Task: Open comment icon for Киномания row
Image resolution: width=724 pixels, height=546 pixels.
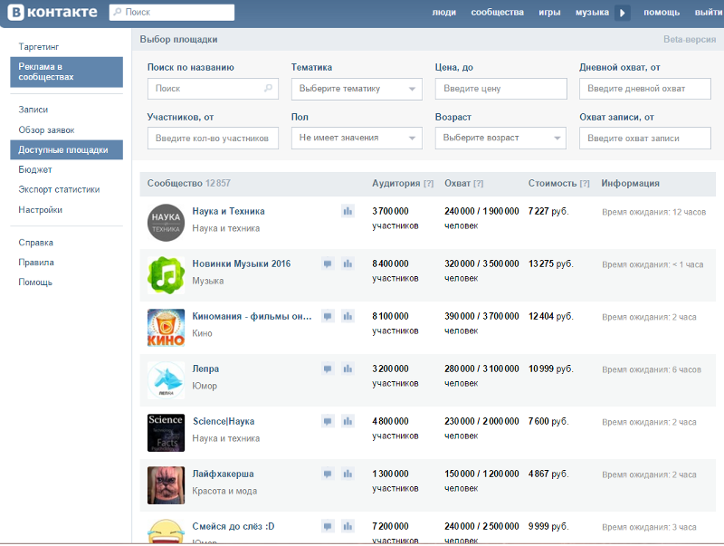Action: pyautogui.click(x=328, y=316)
